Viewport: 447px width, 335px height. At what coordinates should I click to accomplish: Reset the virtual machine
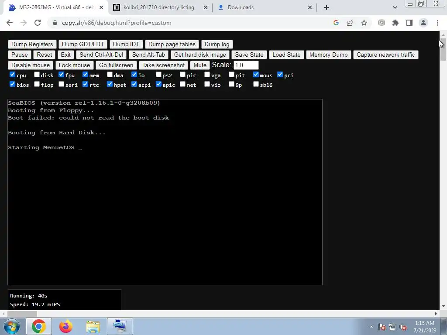[x=45, y=55]
